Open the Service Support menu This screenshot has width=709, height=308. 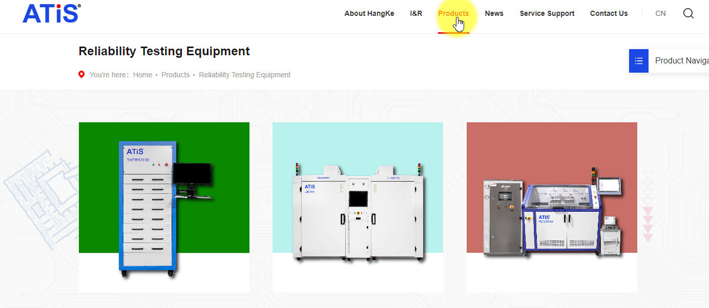547,14
